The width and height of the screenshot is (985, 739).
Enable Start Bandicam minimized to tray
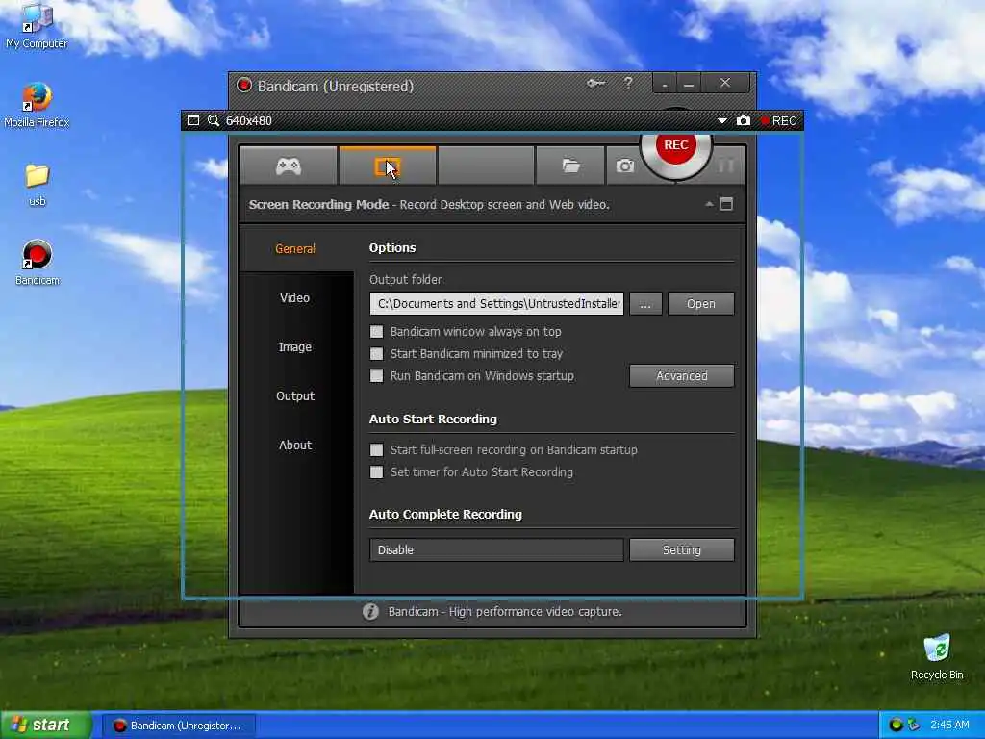pos(377,354)
